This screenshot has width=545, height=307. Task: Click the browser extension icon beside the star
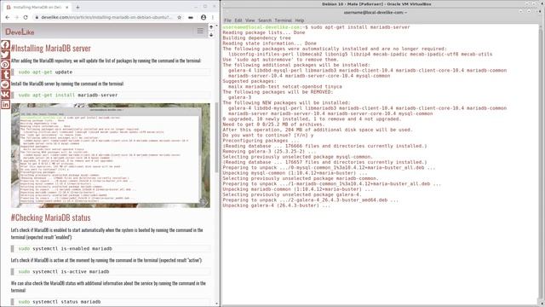pos(191,17)
